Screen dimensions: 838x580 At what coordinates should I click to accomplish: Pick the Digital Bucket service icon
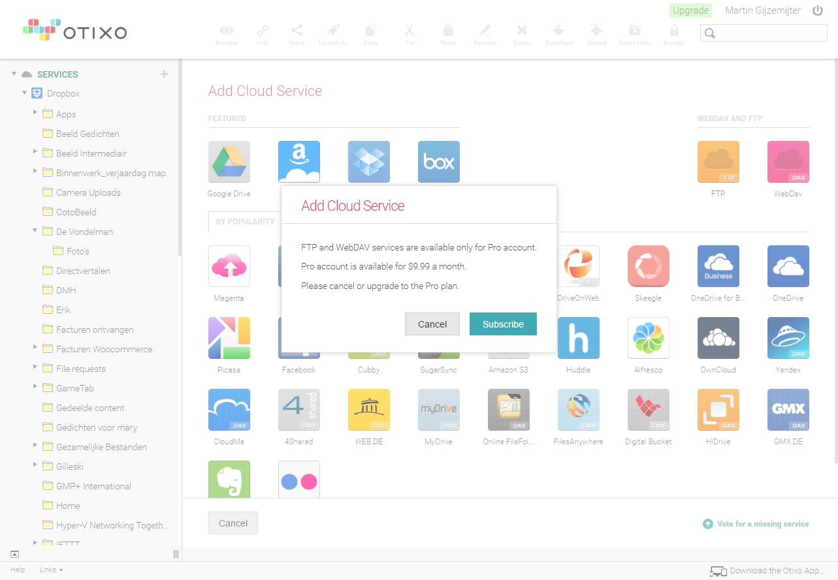click(649, 410)
